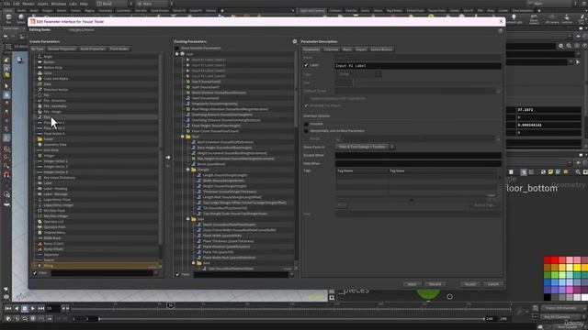This screenshot has height=330, width=588.
Task: Click the Disable When input field
Action: pyautogui.click(x=418, y=155)
